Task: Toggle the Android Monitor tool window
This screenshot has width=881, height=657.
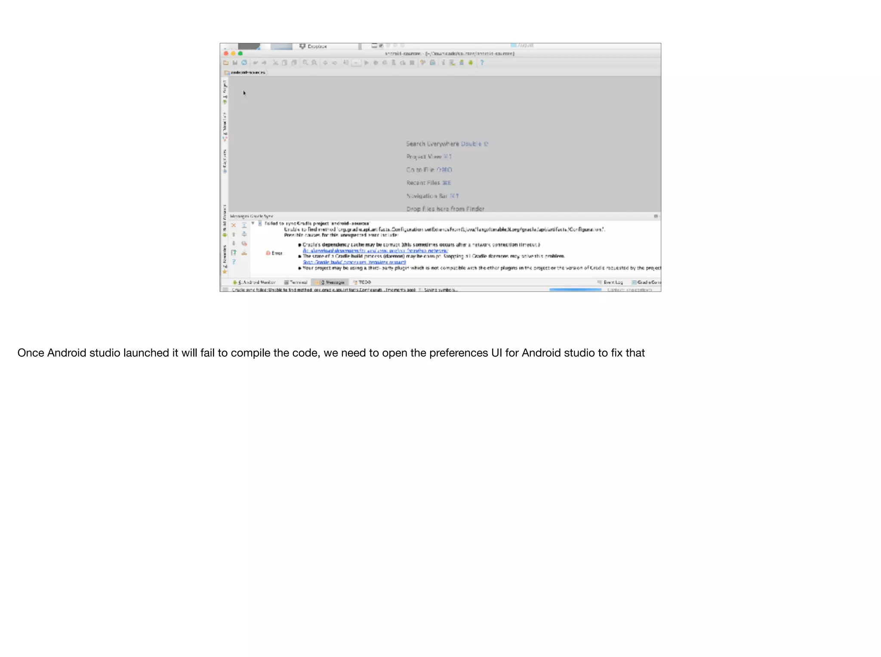Action: [254, 282]
